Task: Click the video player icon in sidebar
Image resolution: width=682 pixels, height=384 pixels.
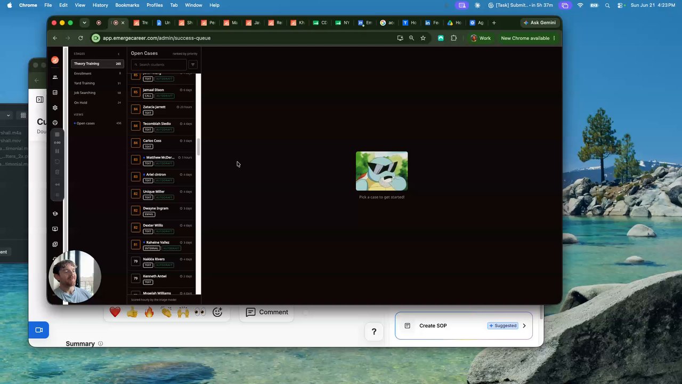Action: point(55,229)
